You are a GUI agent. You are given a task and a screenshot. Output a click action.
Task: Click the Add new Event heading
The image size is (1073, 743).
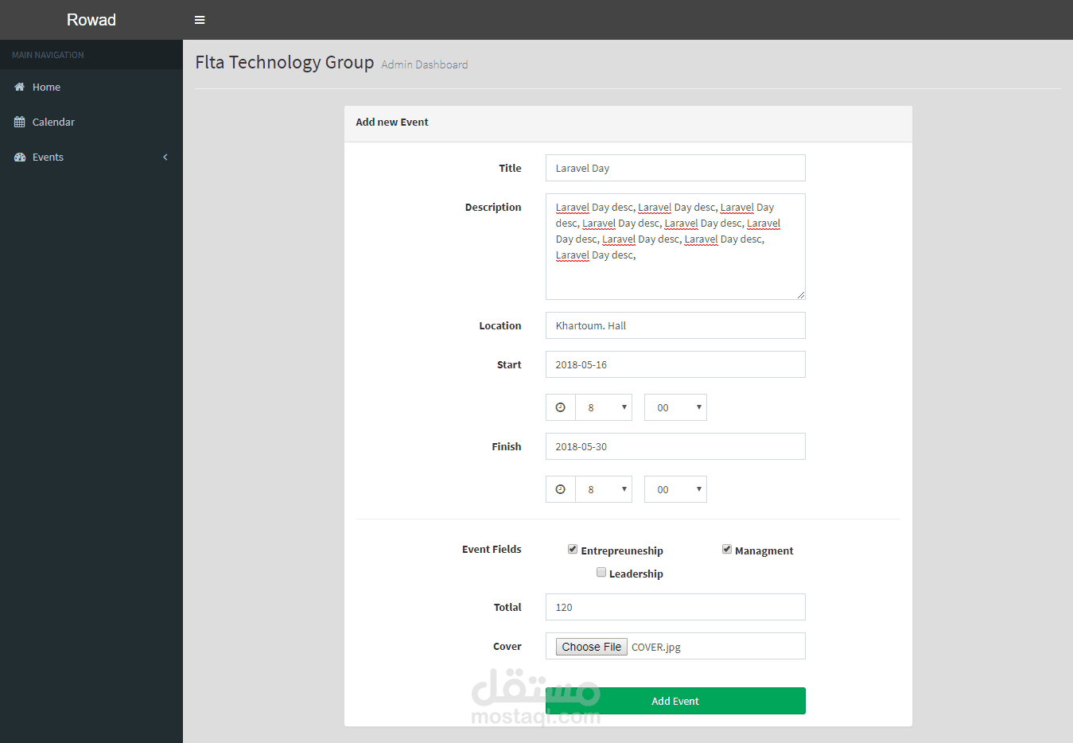(x=392, y=122)
